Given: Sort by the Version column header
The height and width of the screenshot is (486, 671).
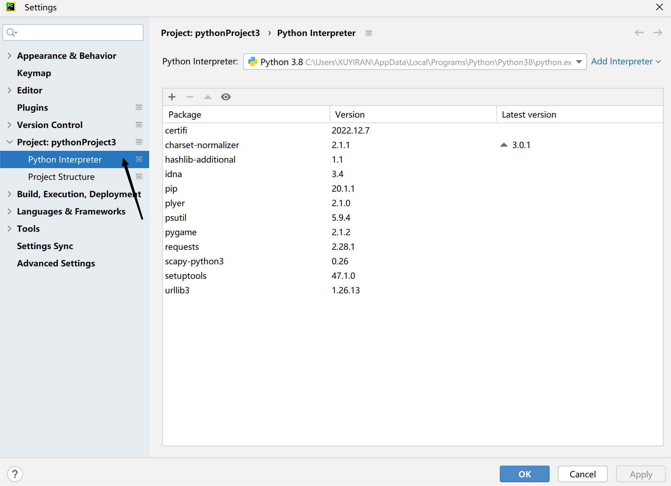Looking at the screenshot, I should 413,114.
